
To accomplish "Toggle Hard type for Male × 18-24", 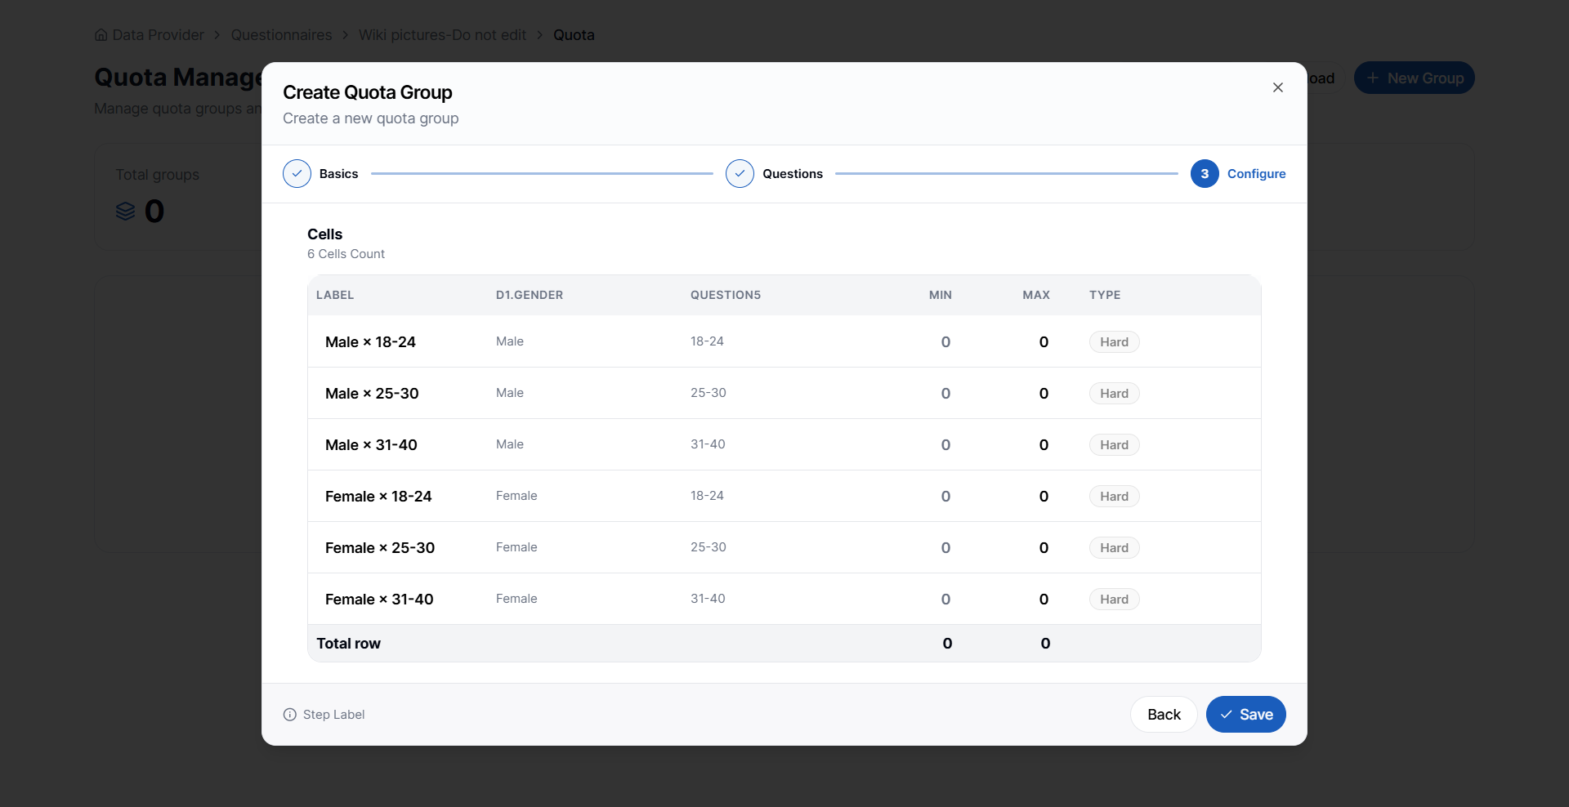I will point(1114,342).
